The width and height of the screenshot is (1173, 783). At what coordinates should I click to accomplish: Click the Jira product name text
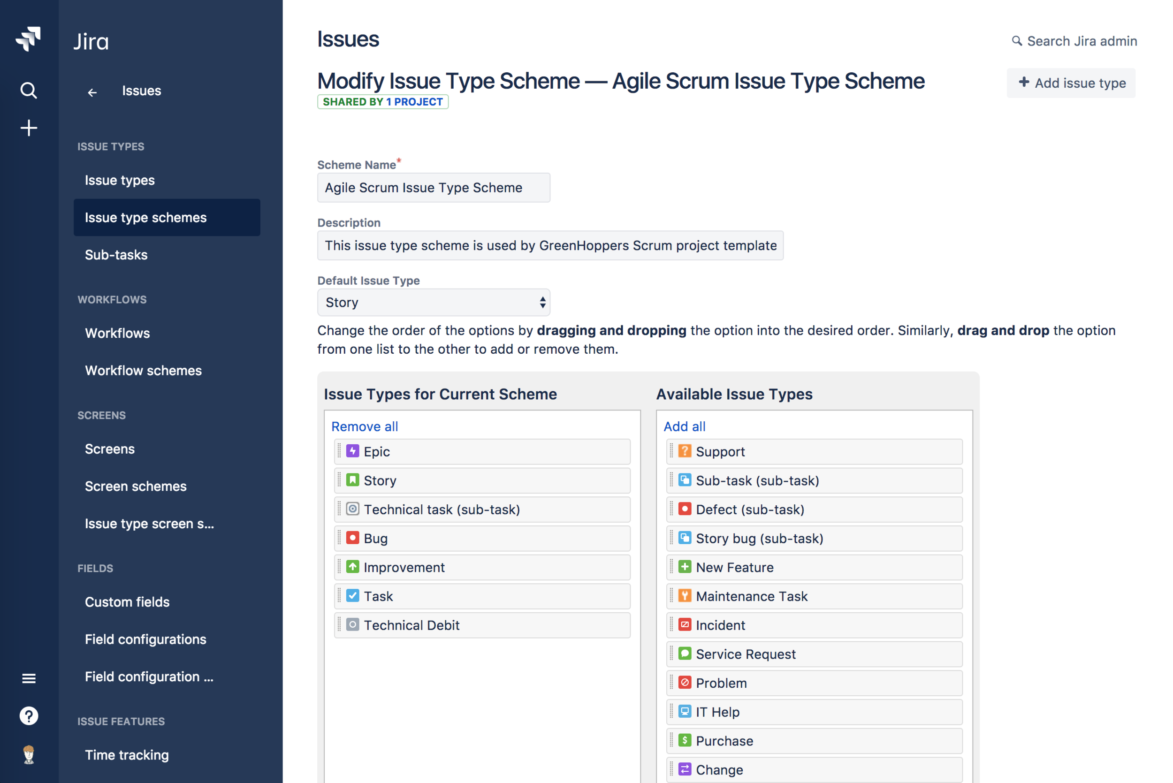91,41
